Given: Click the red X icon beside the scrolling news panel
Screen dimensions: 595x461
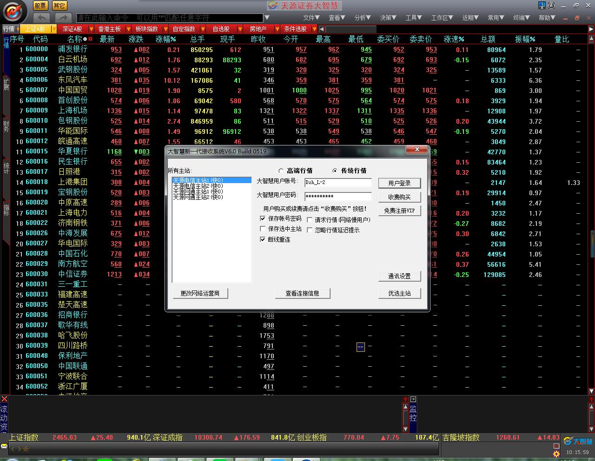Looking at the screenshot, I should [4, 399].
